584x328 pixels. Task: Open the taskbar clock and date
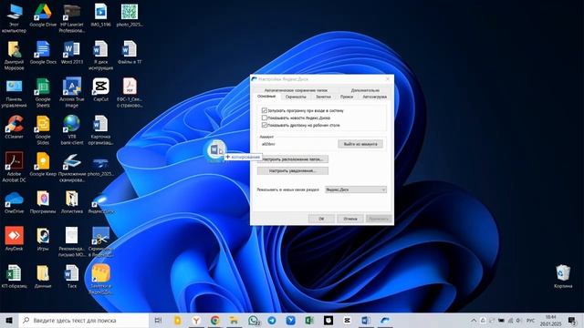[x=550, y=320]
